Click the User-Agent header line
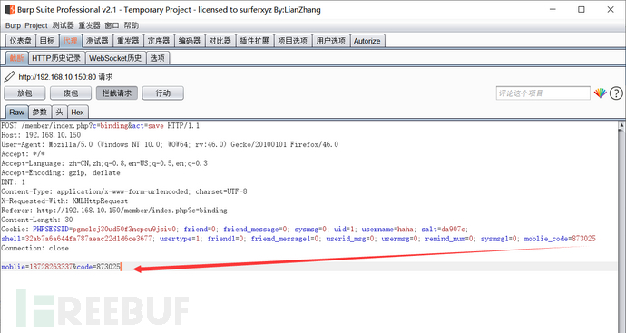The image size is (626, 333). tap(170, 144)
